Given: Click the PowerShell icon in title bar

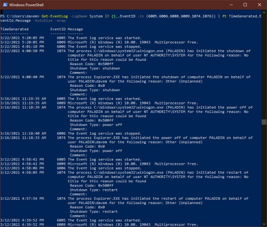Looking at the screenshot, I should 5,5.
